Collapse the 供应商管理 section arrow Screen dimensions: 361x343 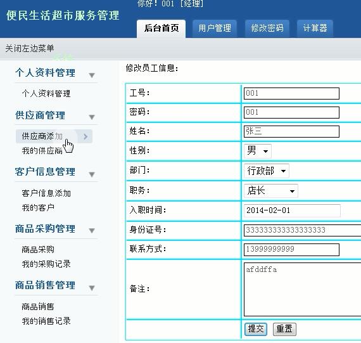[92, 117]
